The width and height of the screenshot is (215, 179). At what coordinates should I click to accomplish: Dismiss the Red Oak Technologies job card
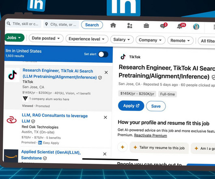tap(105, 117)
